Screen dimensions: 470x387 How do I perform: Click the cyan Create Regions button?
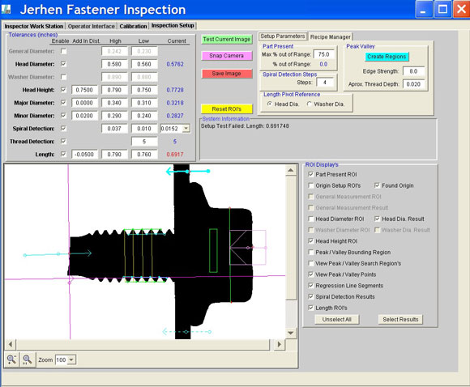pos(387,57)
